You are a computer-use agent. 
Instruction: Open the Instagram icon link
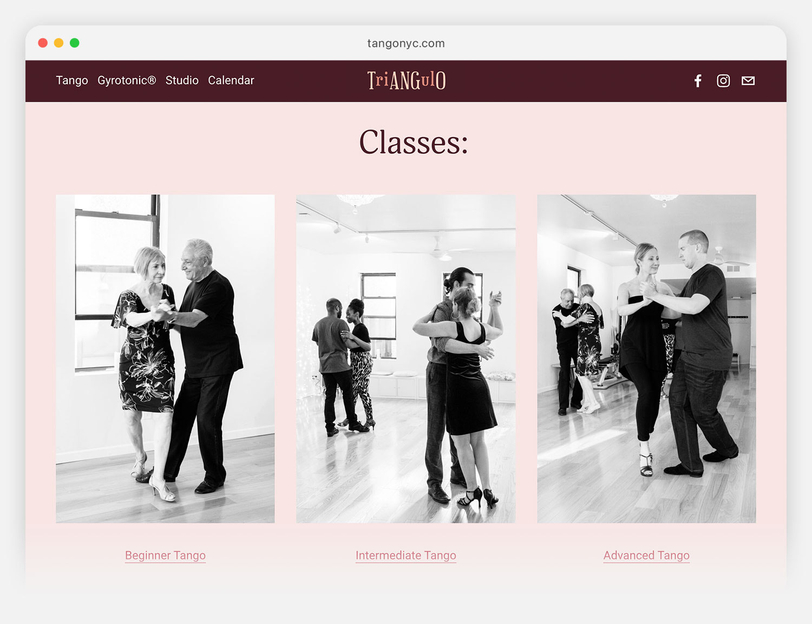(x=723, y=81)
